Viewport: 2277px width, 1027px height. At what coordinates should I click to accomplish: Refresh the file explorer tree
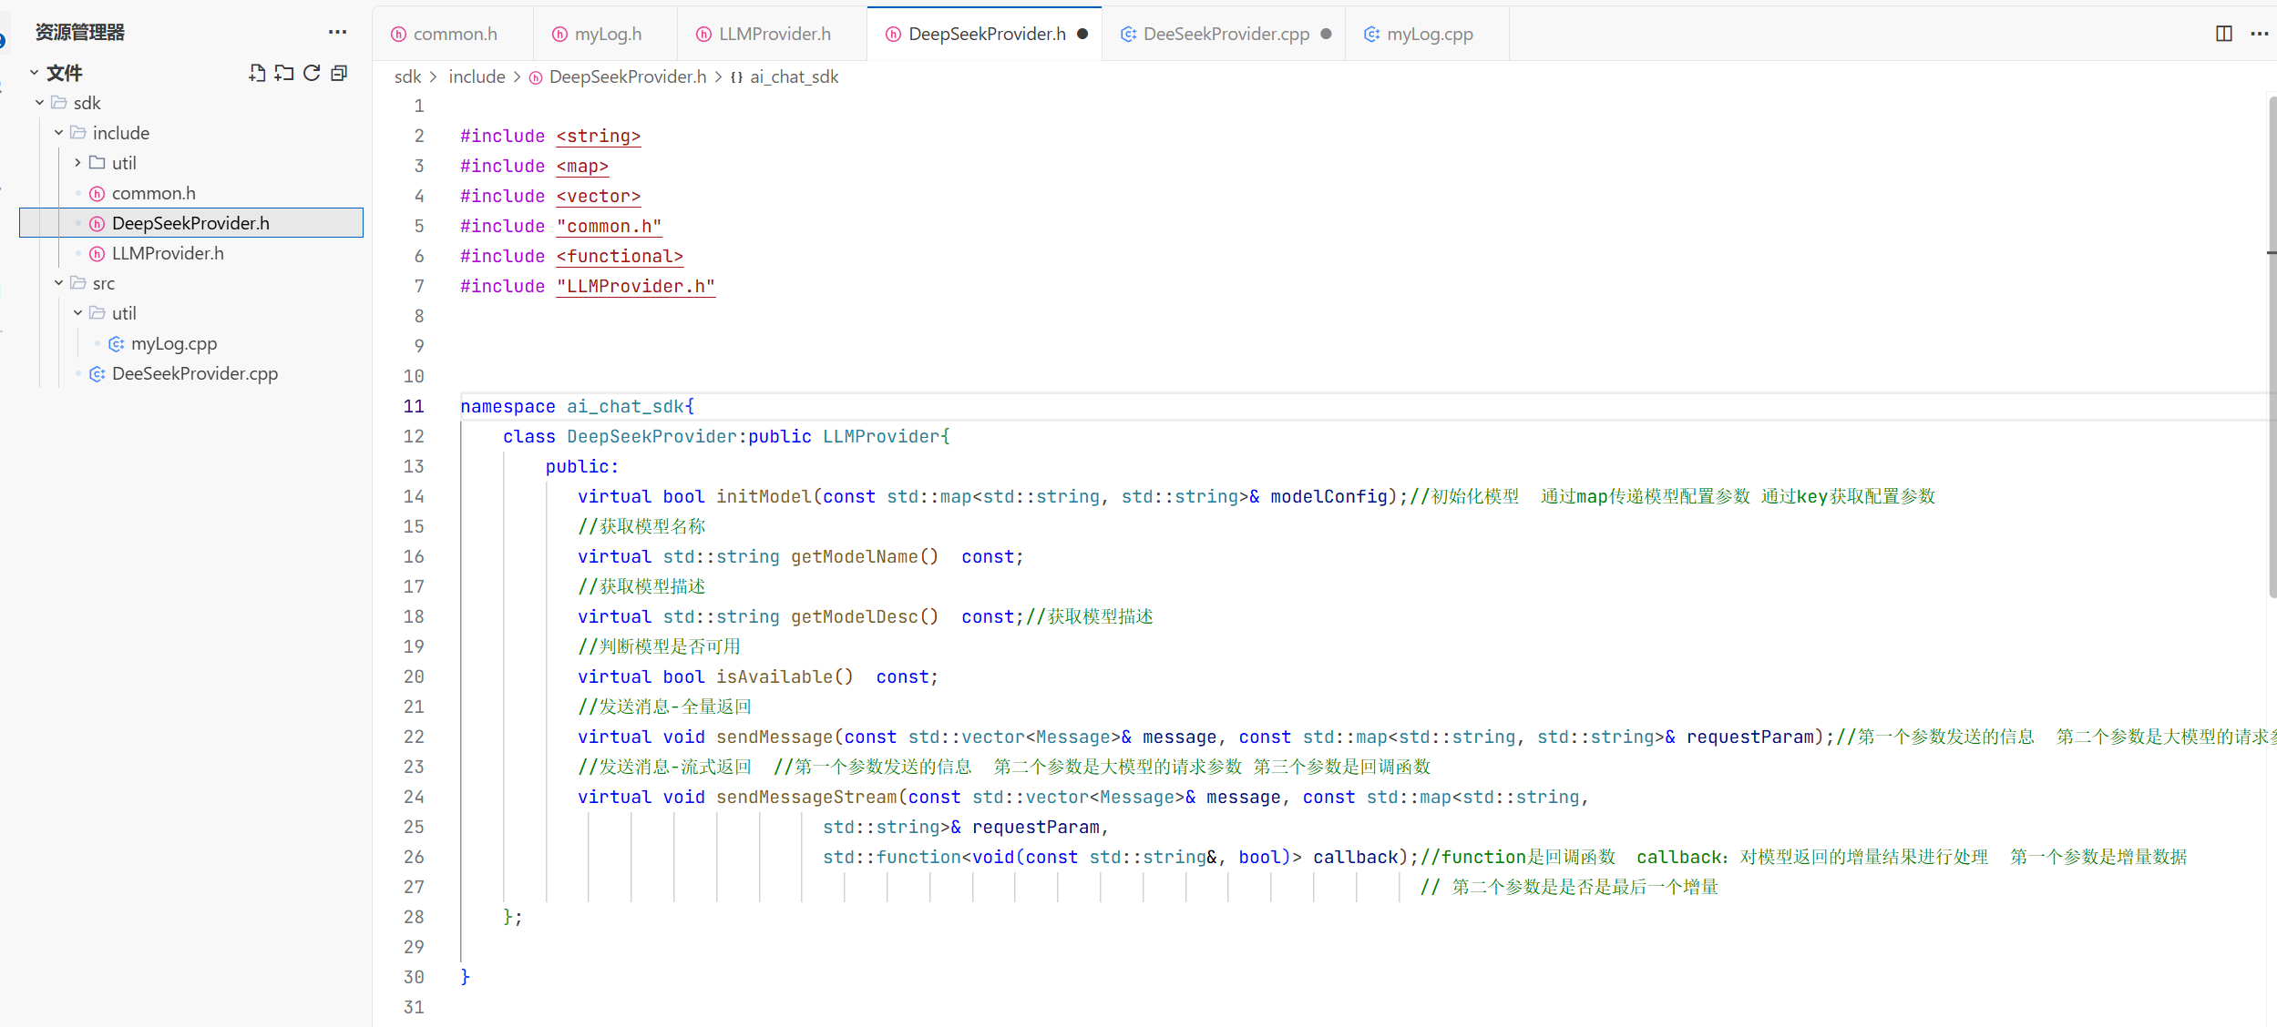coord(312,73)
